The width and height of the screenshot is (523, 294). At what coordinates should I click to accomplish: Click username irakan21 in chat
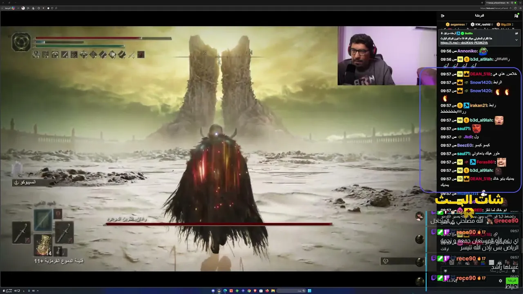point(478,105)
